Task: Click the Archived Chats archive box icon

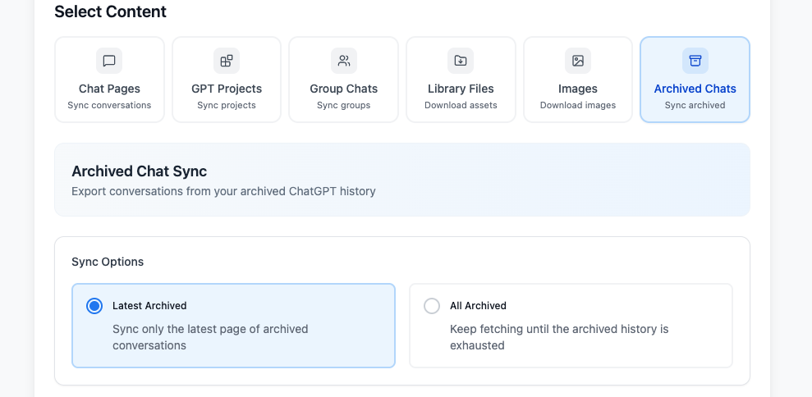Action: [x=695, y=61]
